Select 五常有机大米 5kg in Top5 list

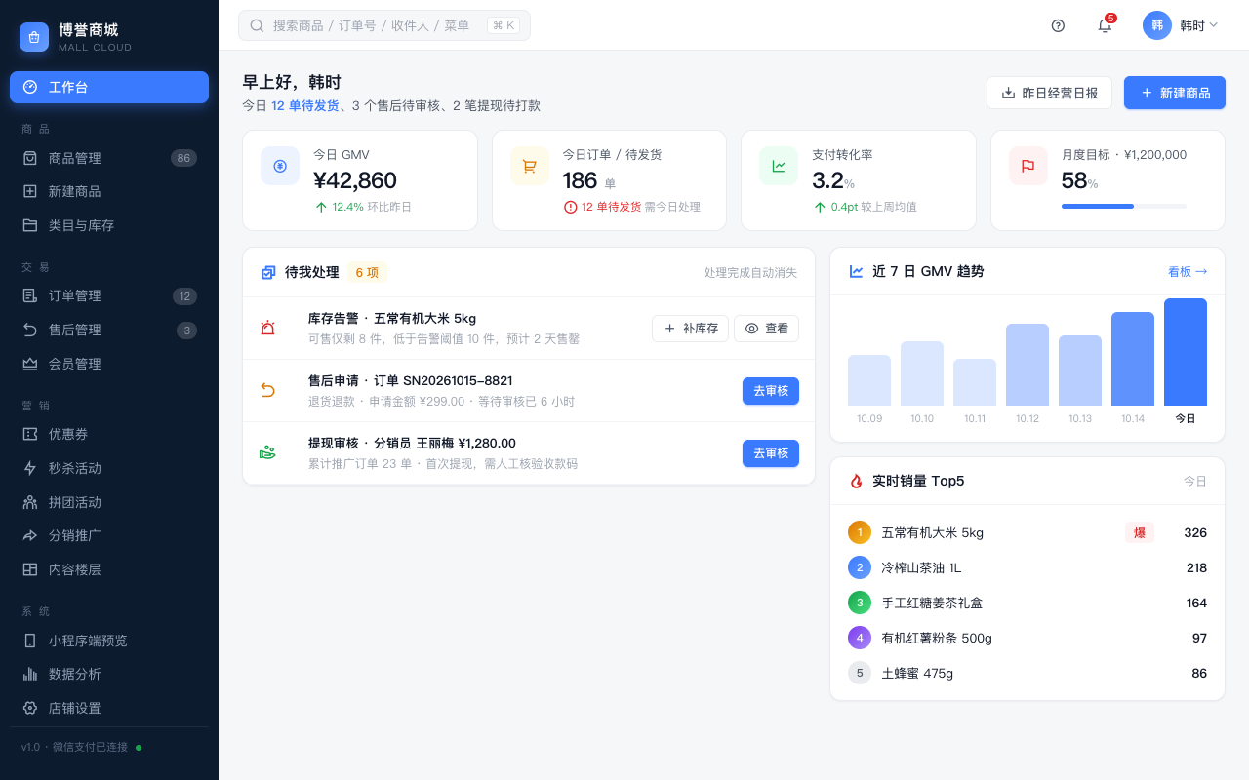click(x=1027, y=532)
